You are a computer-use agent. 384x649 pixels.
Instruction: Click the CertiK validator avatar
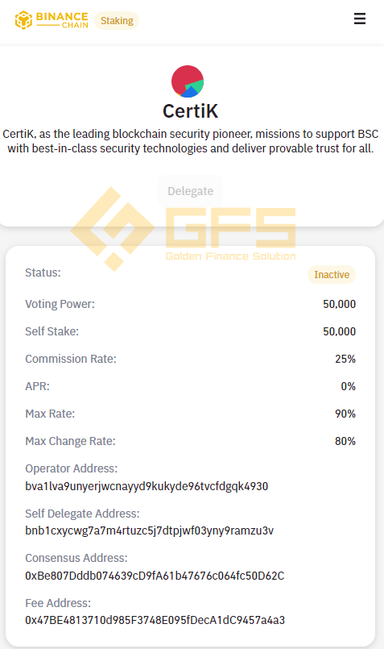click(x=188, y=81)
